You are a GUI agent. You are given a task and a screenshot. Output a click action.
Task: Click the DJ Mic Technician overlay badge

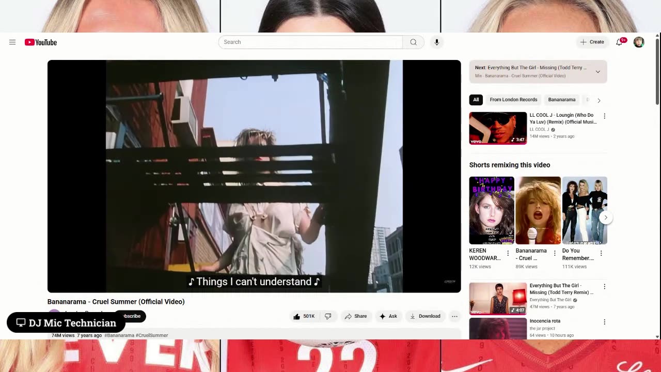[x=66, y=323]
